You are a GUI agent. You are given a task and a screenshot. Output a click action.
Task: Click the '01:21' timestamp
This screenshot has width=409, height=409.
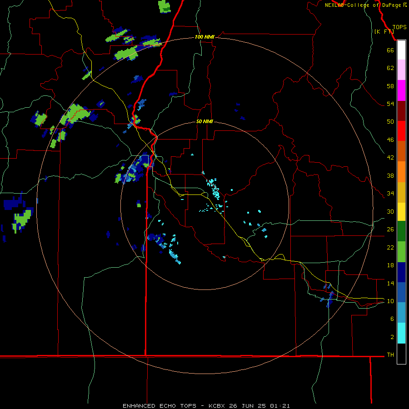[x=280, y=406]
